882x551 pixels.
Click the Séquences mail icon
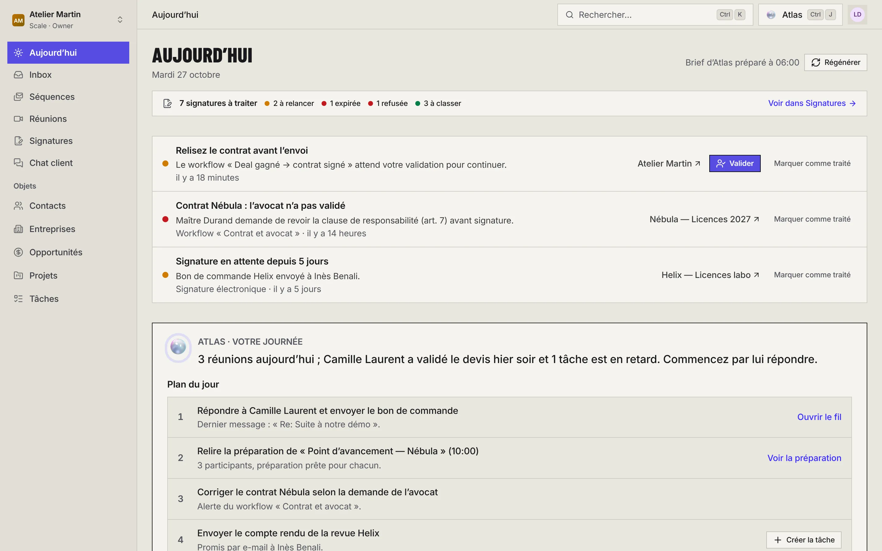(18, 97)
